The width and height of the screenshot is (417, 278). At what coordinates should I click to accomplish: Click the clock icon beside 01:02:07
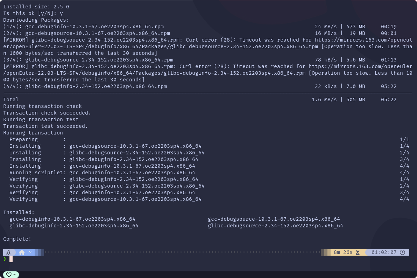402,252
